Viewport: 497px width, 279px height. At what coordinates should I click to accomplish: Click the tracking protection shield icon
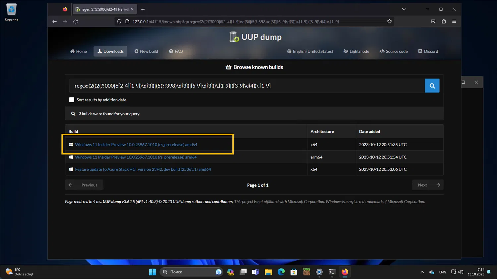coord(119,22)
